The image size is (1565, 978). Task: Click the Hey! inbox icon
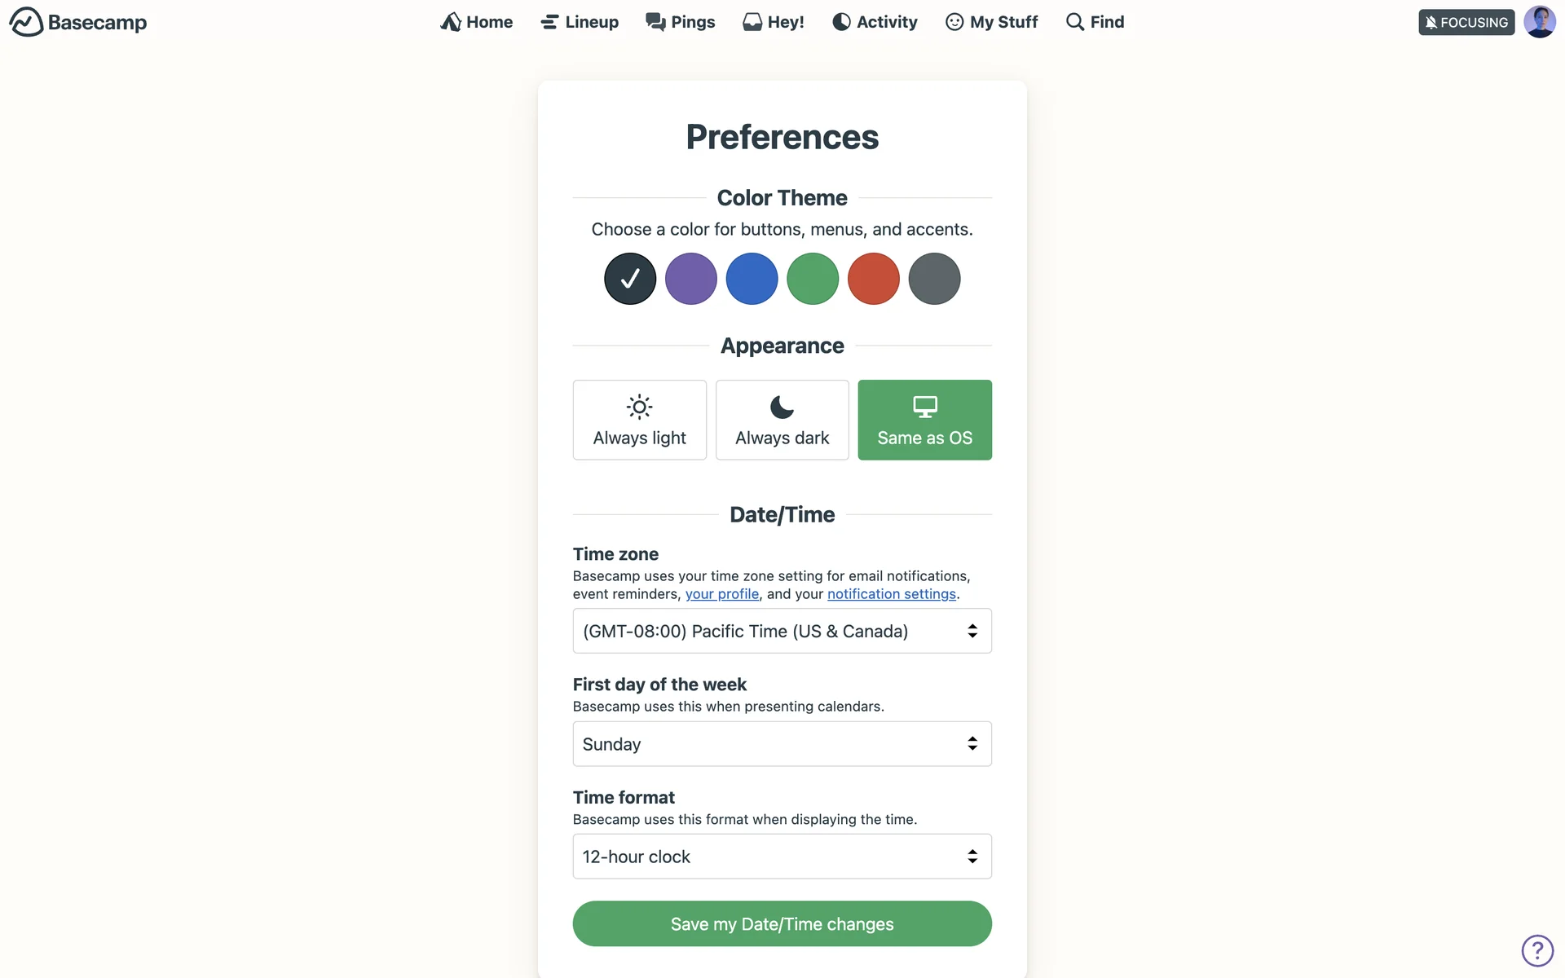click(752, 22)
